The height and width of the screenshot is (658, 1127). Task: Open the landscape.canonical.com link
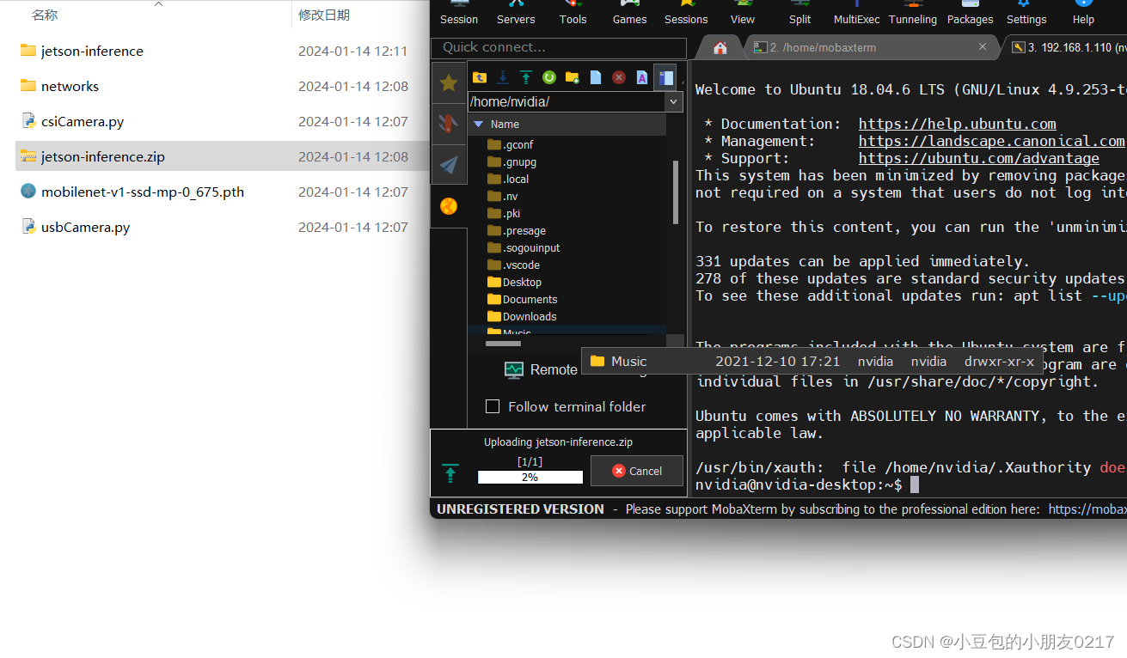(992, 141)
